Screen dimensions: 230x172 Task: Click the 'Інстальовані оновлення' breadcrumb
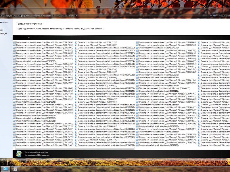tap(66, 16)
